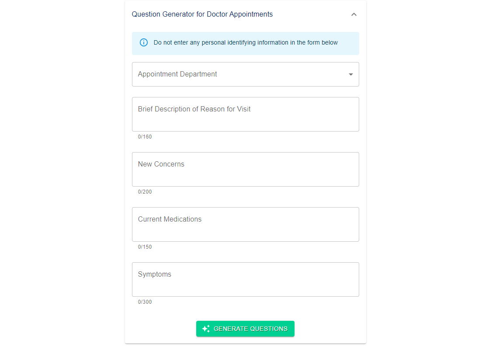This screenshot has width=489, height=347.
Task: Click the 0/150 counter under Current Medications
Action: (145, 247)
